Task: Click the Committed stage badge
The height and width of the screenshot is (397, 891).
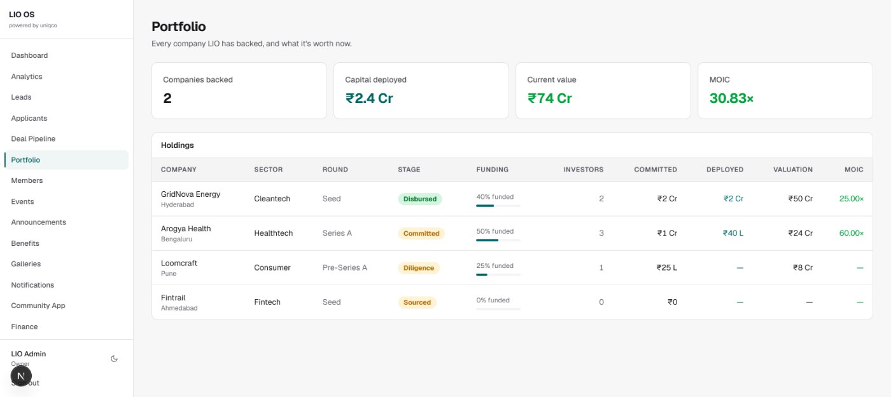Action: [421, 233]
